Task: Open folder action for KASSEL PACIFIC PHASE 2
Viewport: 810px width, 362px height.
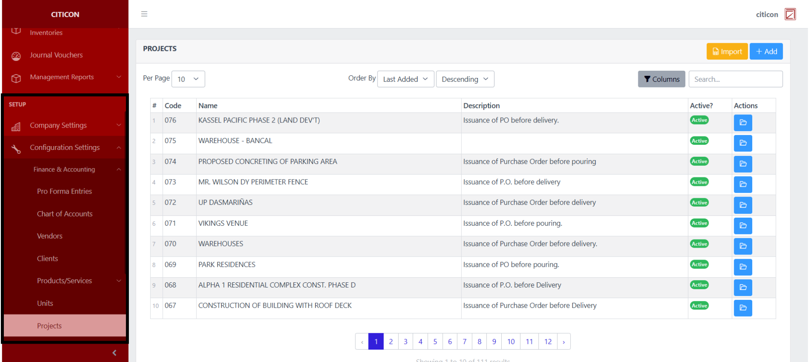Action: click(742, 123)
